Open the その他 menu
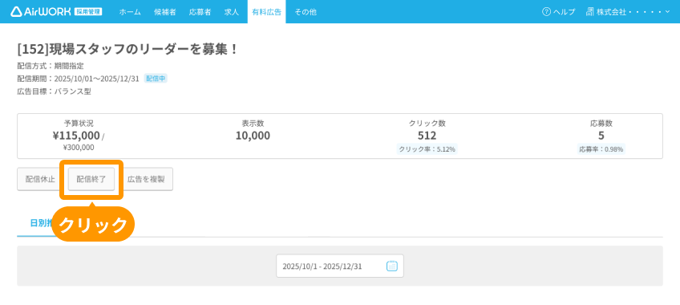680x305 pixels. coord(306,12)
